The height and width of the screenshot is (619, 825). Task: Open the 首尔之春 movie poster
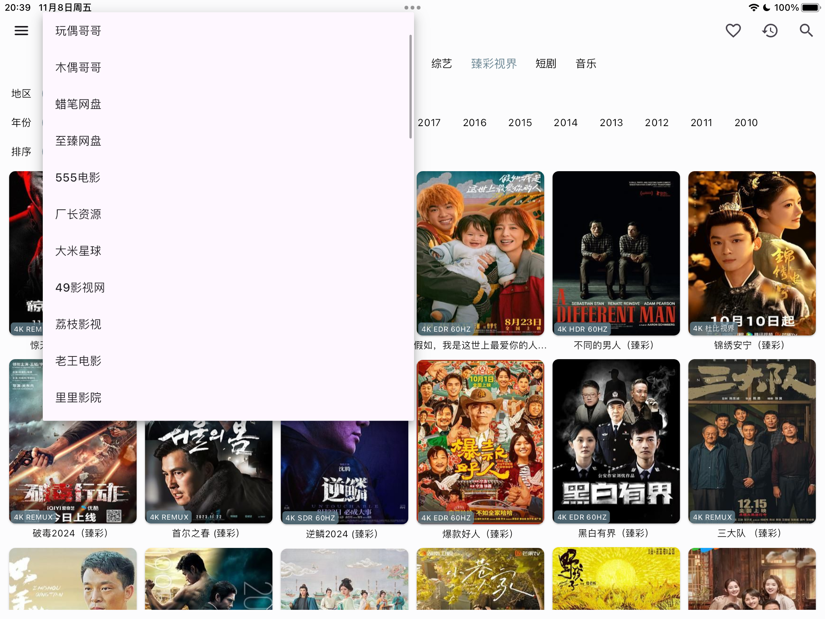[x=209, y=472]
